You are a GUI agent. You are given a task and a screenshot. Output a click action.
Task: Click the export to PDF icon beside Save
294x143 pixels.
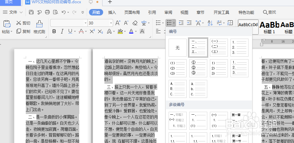click(x=39, y=12)
